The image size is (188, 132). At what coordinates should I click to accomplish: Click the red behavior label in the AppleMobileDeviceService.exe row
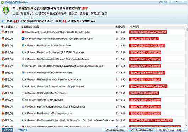click(151, 120)
